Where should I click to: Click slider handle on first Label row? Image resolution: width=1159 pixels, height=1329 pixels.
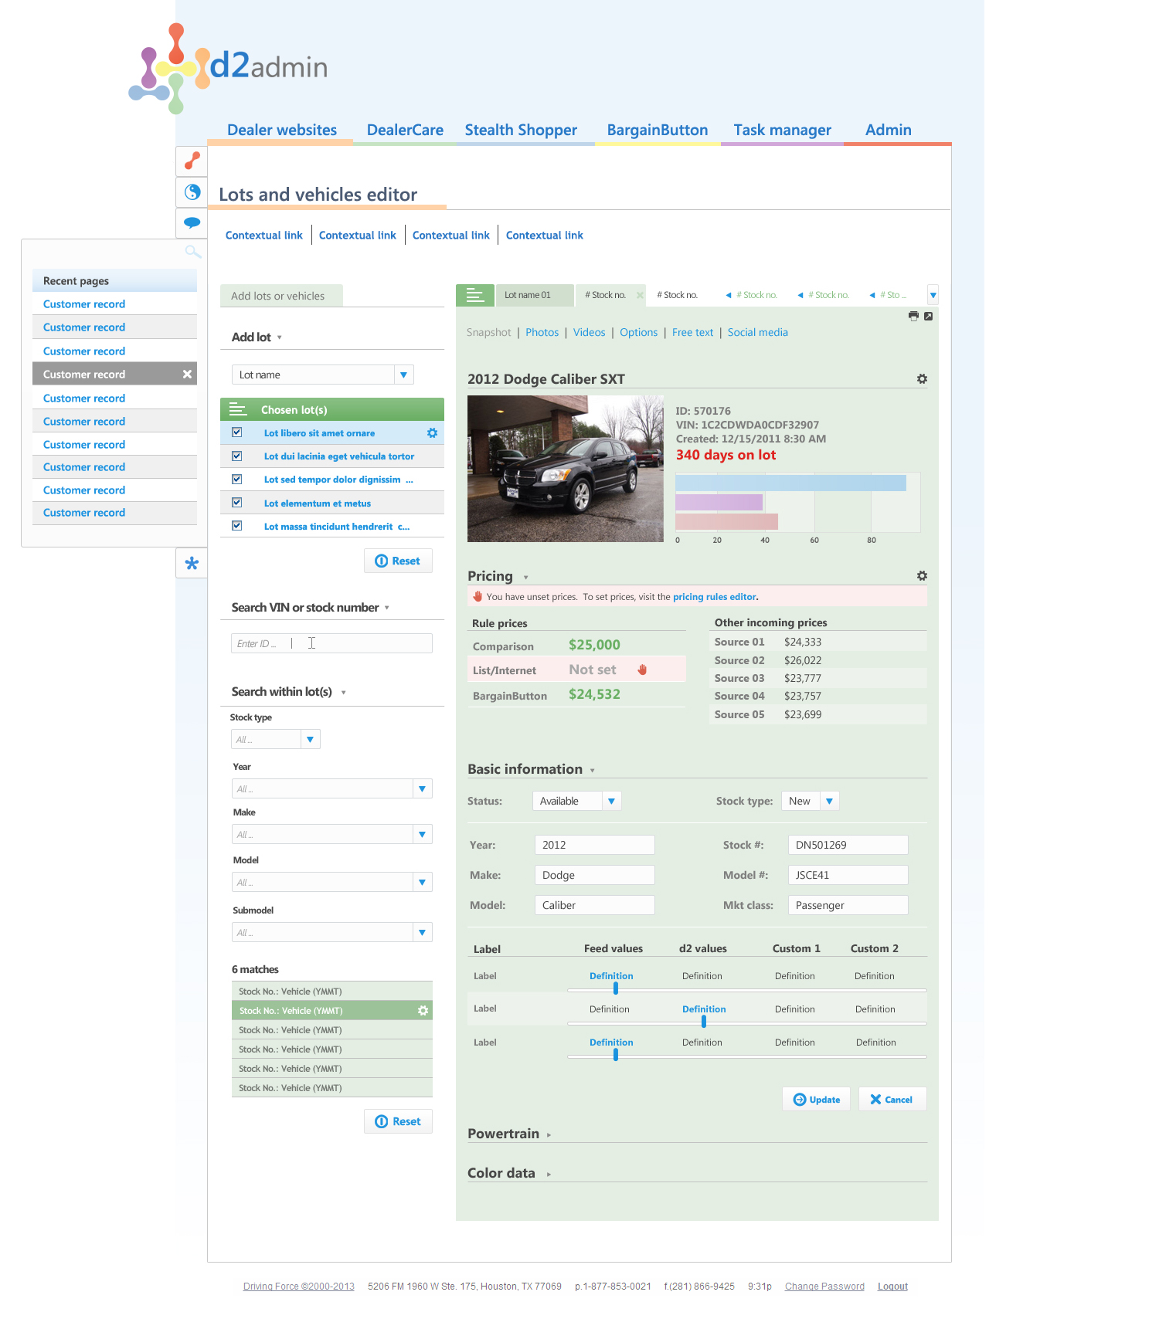coord(616,988)
